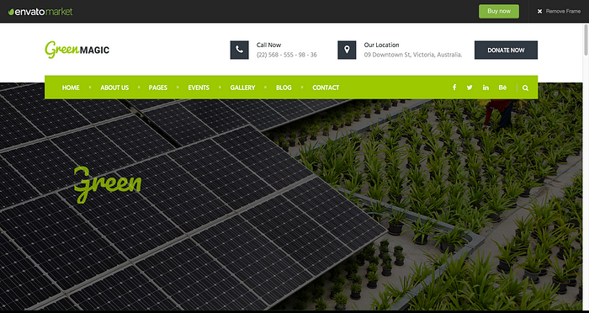This screenshot has height=313, width=589.
Task: Click the page vertical scrollbar thumb
Action: click(x=586, y=40)
